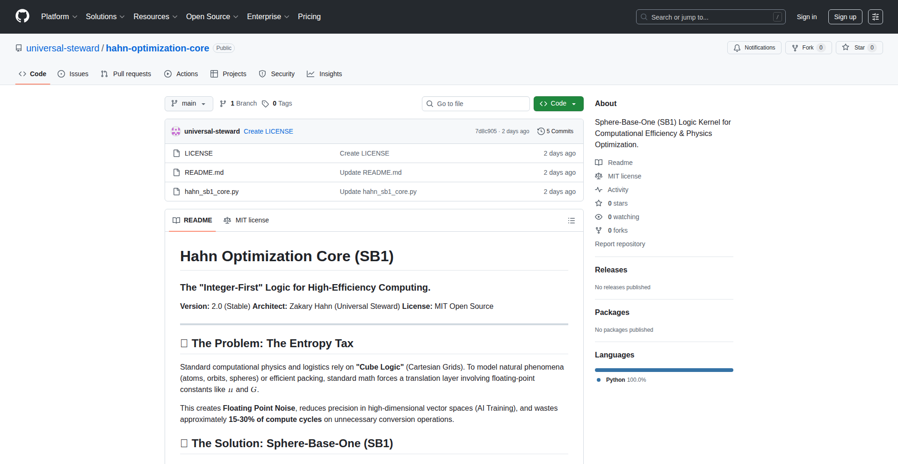The height and width of the screenshot is (464, 898).
Task: Open the README outline list icon
Action: click(x=571, y=221)
